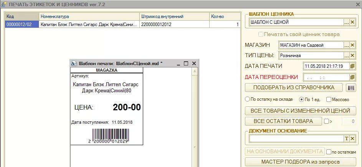The width and height of the screenshot is (362, 167).
Task: Click НА ОСНОВАНИИ ДОКУМЕНТА button
Action: [x=285, y=151]
